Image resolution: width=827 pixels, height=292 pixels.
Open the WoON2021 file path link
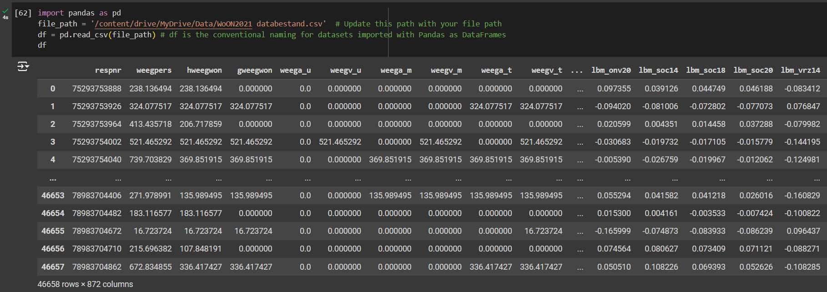click(x=173, y=24)
